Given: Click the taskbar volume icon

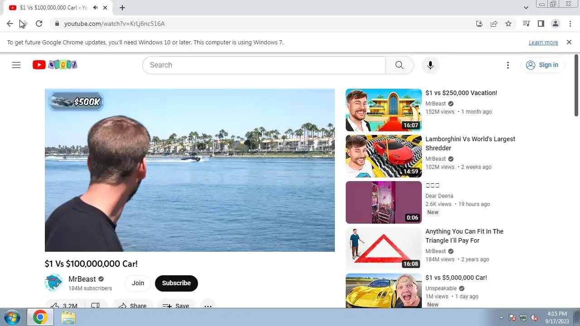Looking at the screenshot, I should [535, 317].
